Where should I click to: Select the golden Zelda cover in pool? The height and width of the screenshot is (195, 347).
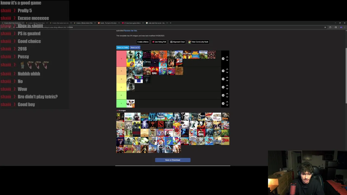click(225, 141)
